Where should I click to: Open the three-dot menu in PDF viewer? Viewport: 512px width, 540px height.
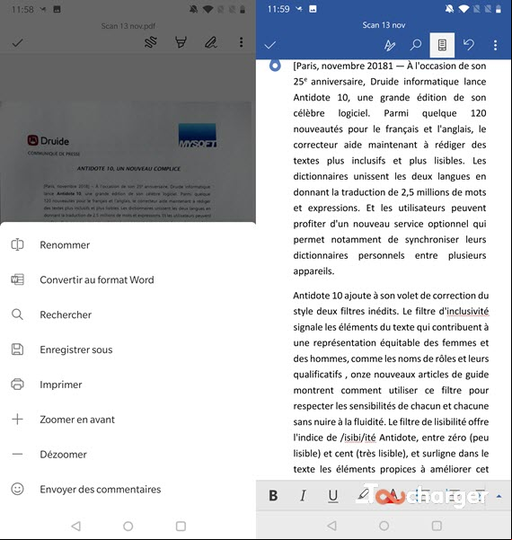point(241,42)
